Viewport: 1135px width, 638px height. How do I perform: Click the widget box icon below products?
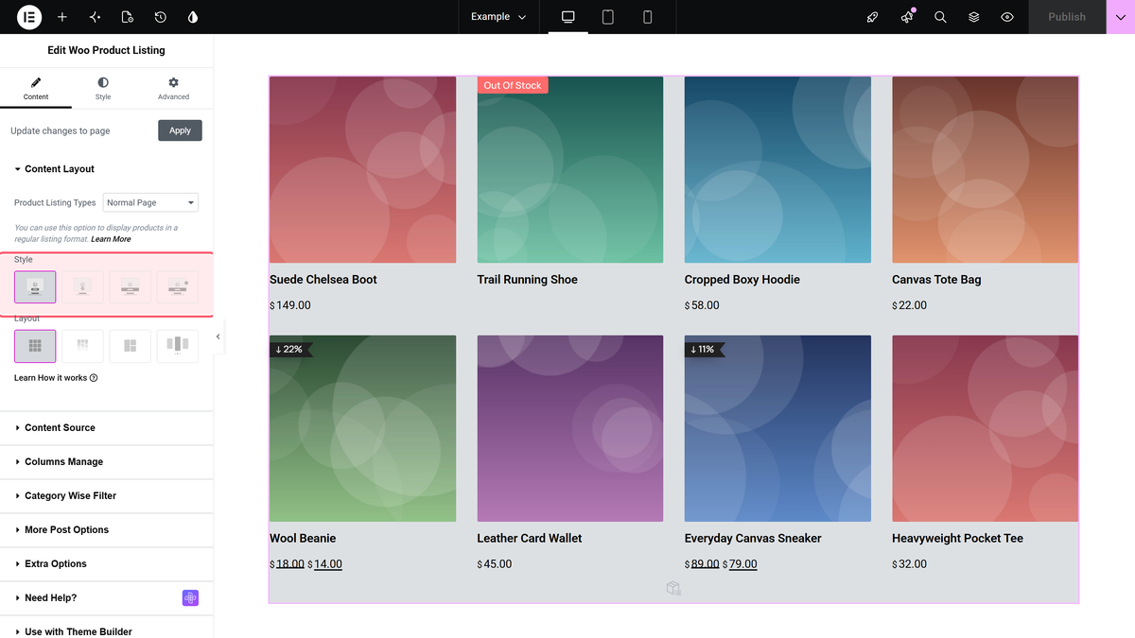(673, 589)
